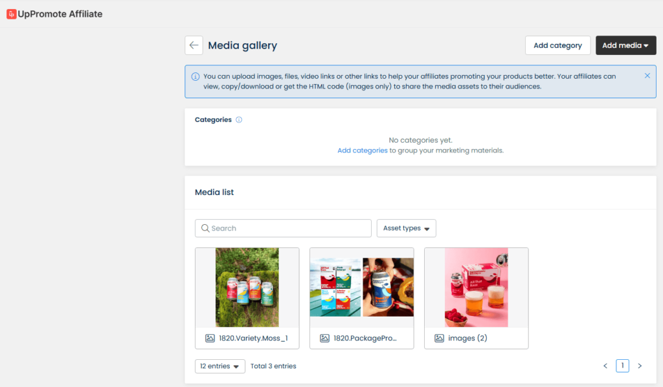Open the moss cans image thumbnail
This screenshot has width=663, height=387.
tap(247, 288)
